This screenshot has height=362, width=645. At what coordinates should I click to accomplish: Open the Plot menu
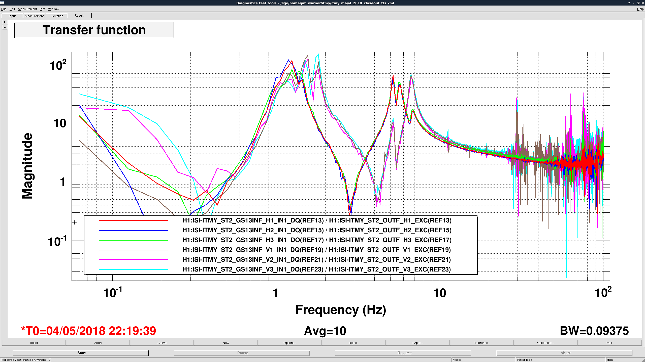42,9
